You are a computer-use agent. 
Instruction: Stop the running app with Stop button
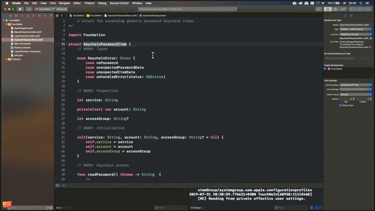[29, 9]
